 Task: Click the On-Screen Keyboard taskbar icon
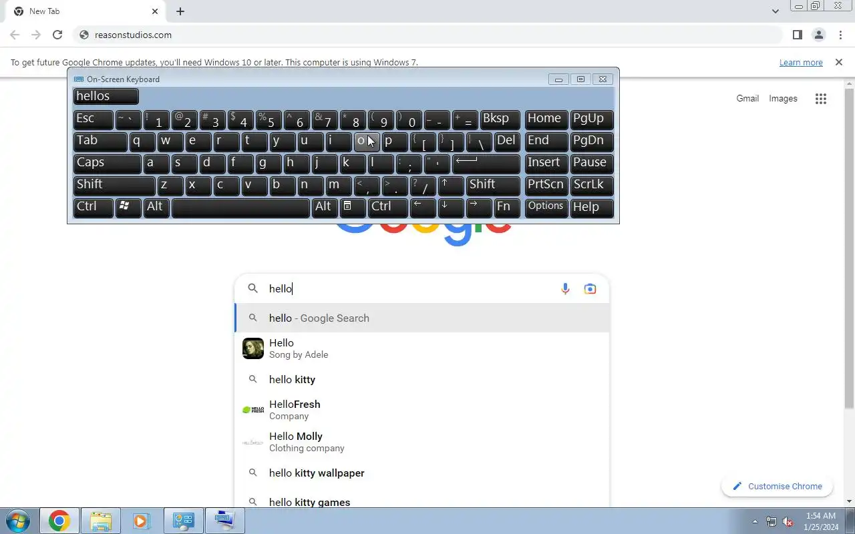point(225,521)
